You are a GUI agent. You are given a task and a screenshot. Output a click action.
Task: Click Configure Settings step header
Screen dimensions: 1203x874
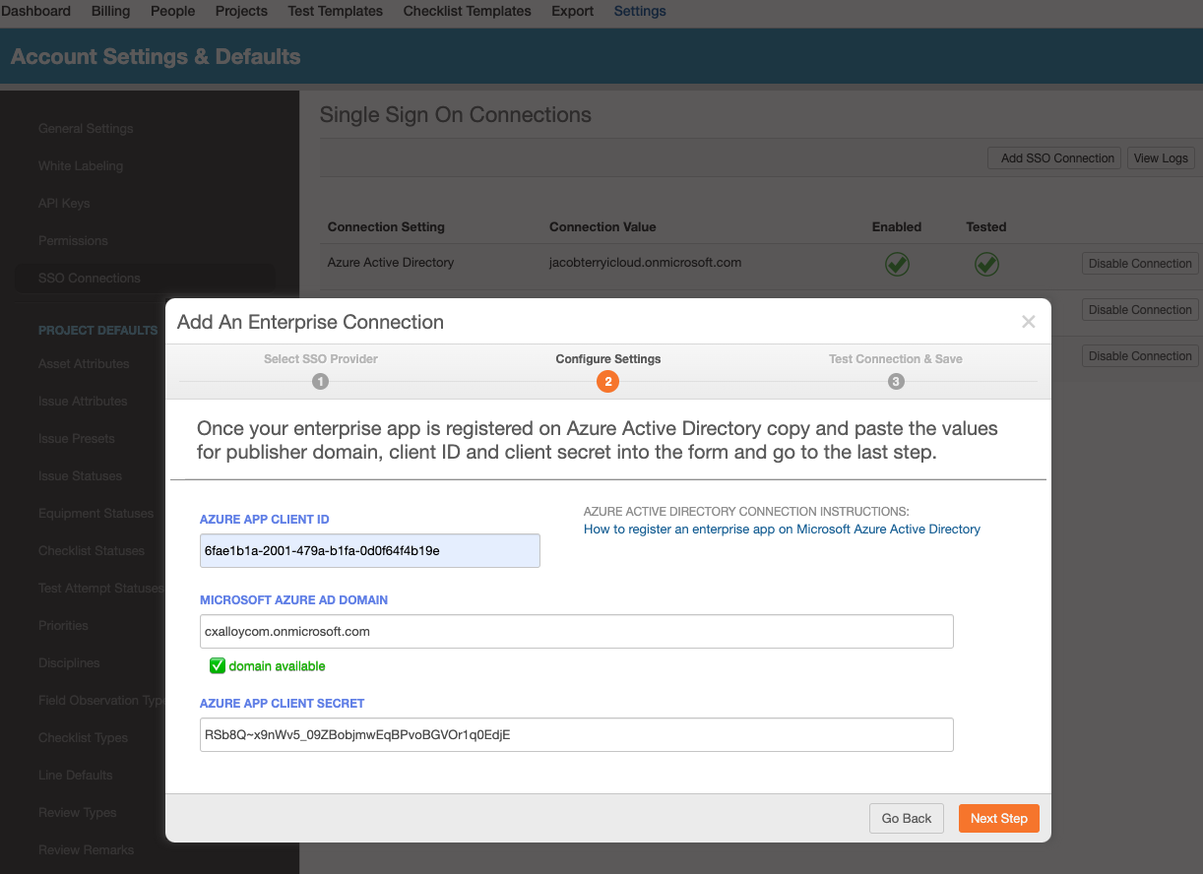607,358
